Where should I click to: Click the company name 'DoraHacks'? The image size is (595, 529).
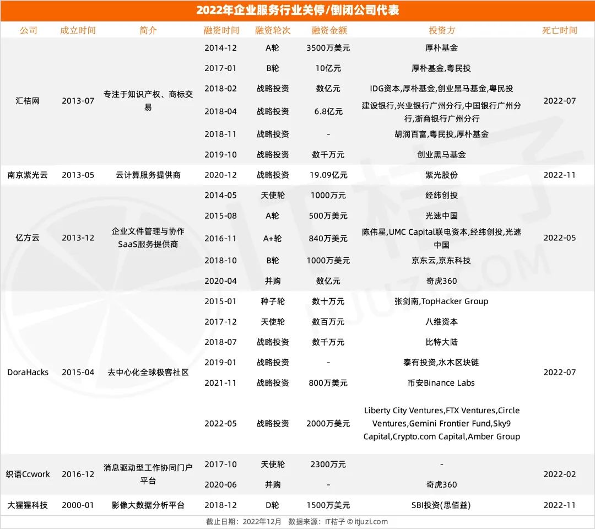coord(28,373)
